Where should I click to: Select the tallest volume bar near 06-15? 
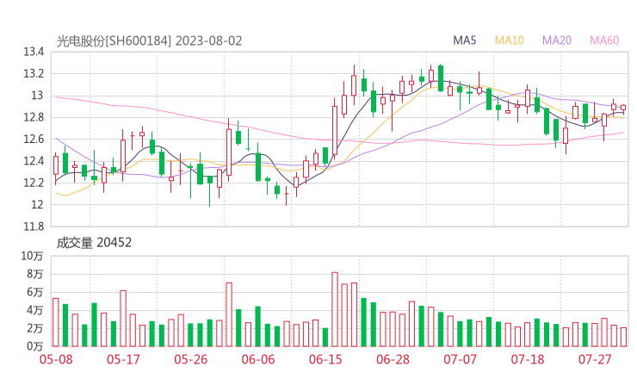pyautogui.click(x=335, y=309)
